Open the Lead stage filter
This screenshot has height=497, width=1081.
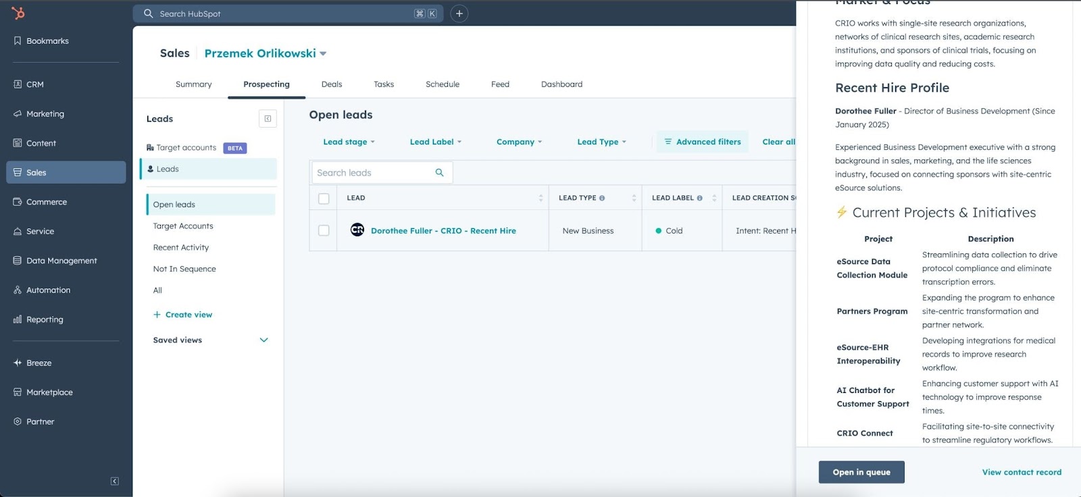tap(349, 142)
